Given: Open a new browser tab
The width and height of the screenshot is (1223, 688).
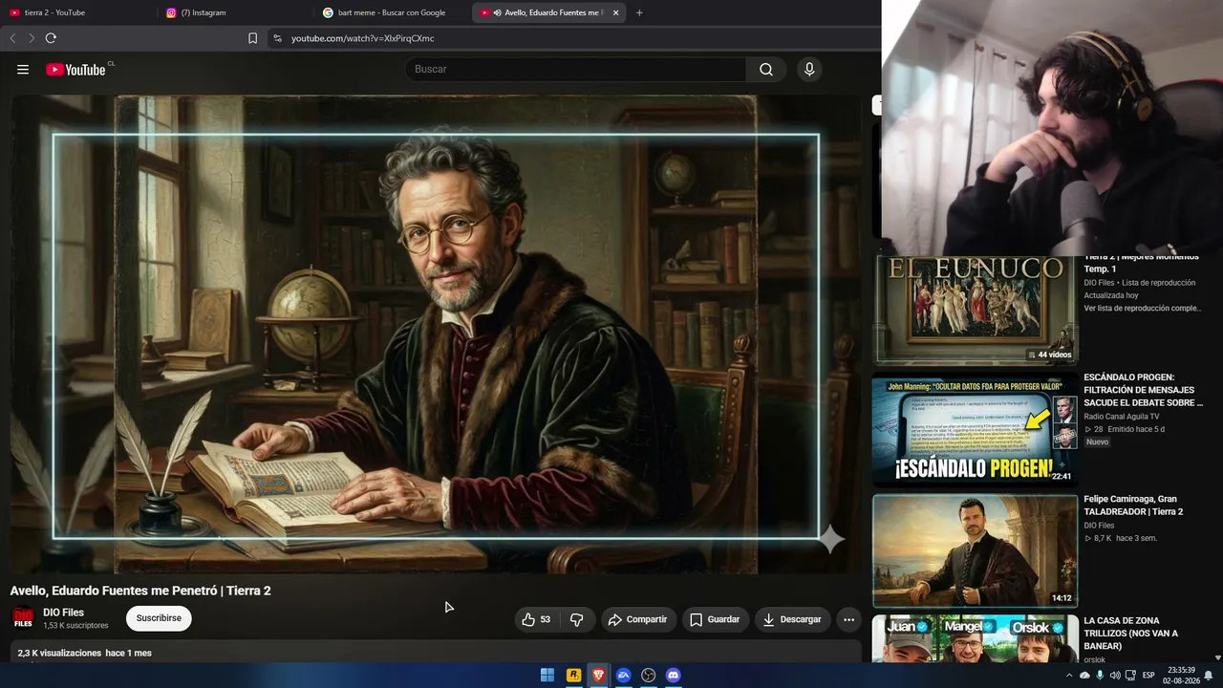Looking at the screenshot, I should click(639, 12).
